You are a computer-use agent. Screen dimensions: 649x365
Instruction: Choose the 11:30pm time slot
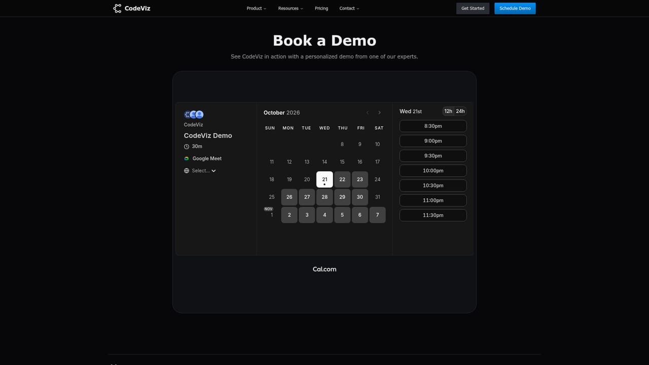[x=433, y=215]
